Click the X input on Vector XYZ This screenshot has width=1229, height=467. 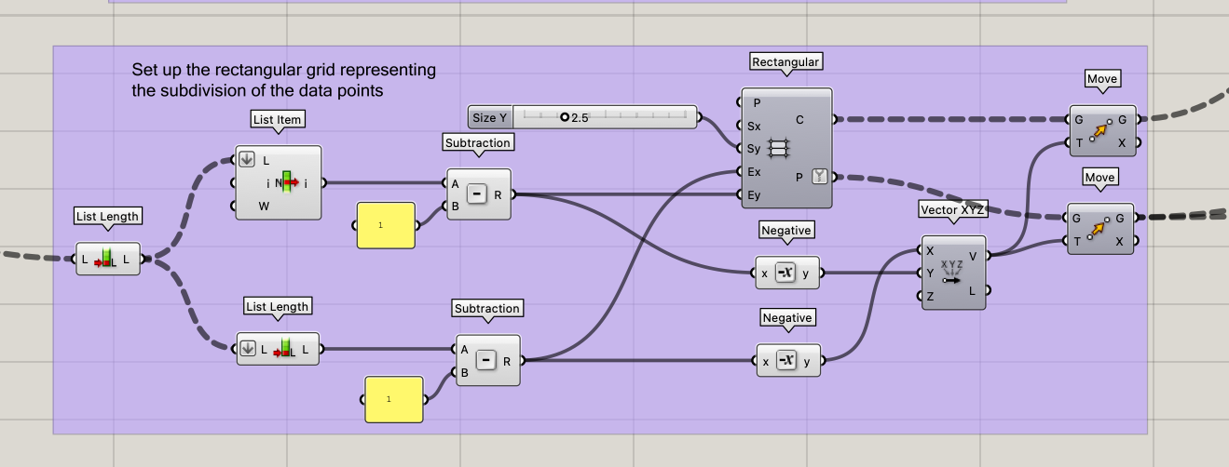930,250
